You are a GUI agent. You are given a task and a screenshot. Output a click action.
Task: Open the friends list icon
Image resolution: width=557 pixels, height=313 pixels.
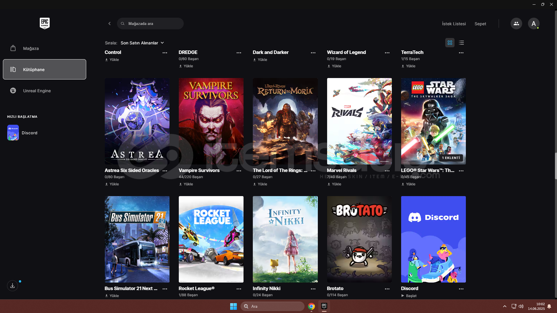[x=516, y=23]
